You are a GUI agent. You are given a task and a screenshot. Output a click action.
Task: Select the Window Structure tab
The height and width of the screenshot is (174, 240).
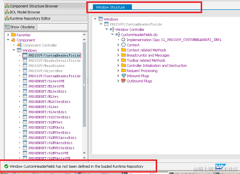coord(112,7)
